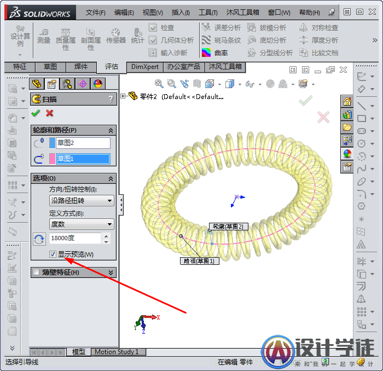
Task: Open DimXpertManager panel tab
Action: (x=83, y=84)
